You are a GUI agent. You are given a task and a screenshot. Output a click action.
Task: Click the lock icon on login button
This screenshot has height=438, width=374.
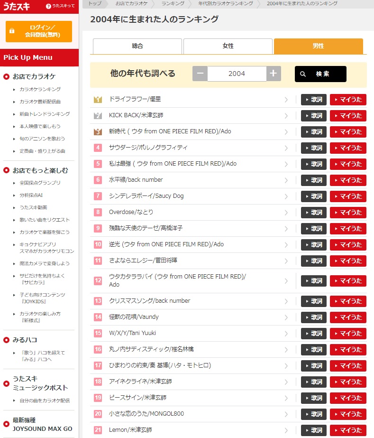click(x=12, y=31)
